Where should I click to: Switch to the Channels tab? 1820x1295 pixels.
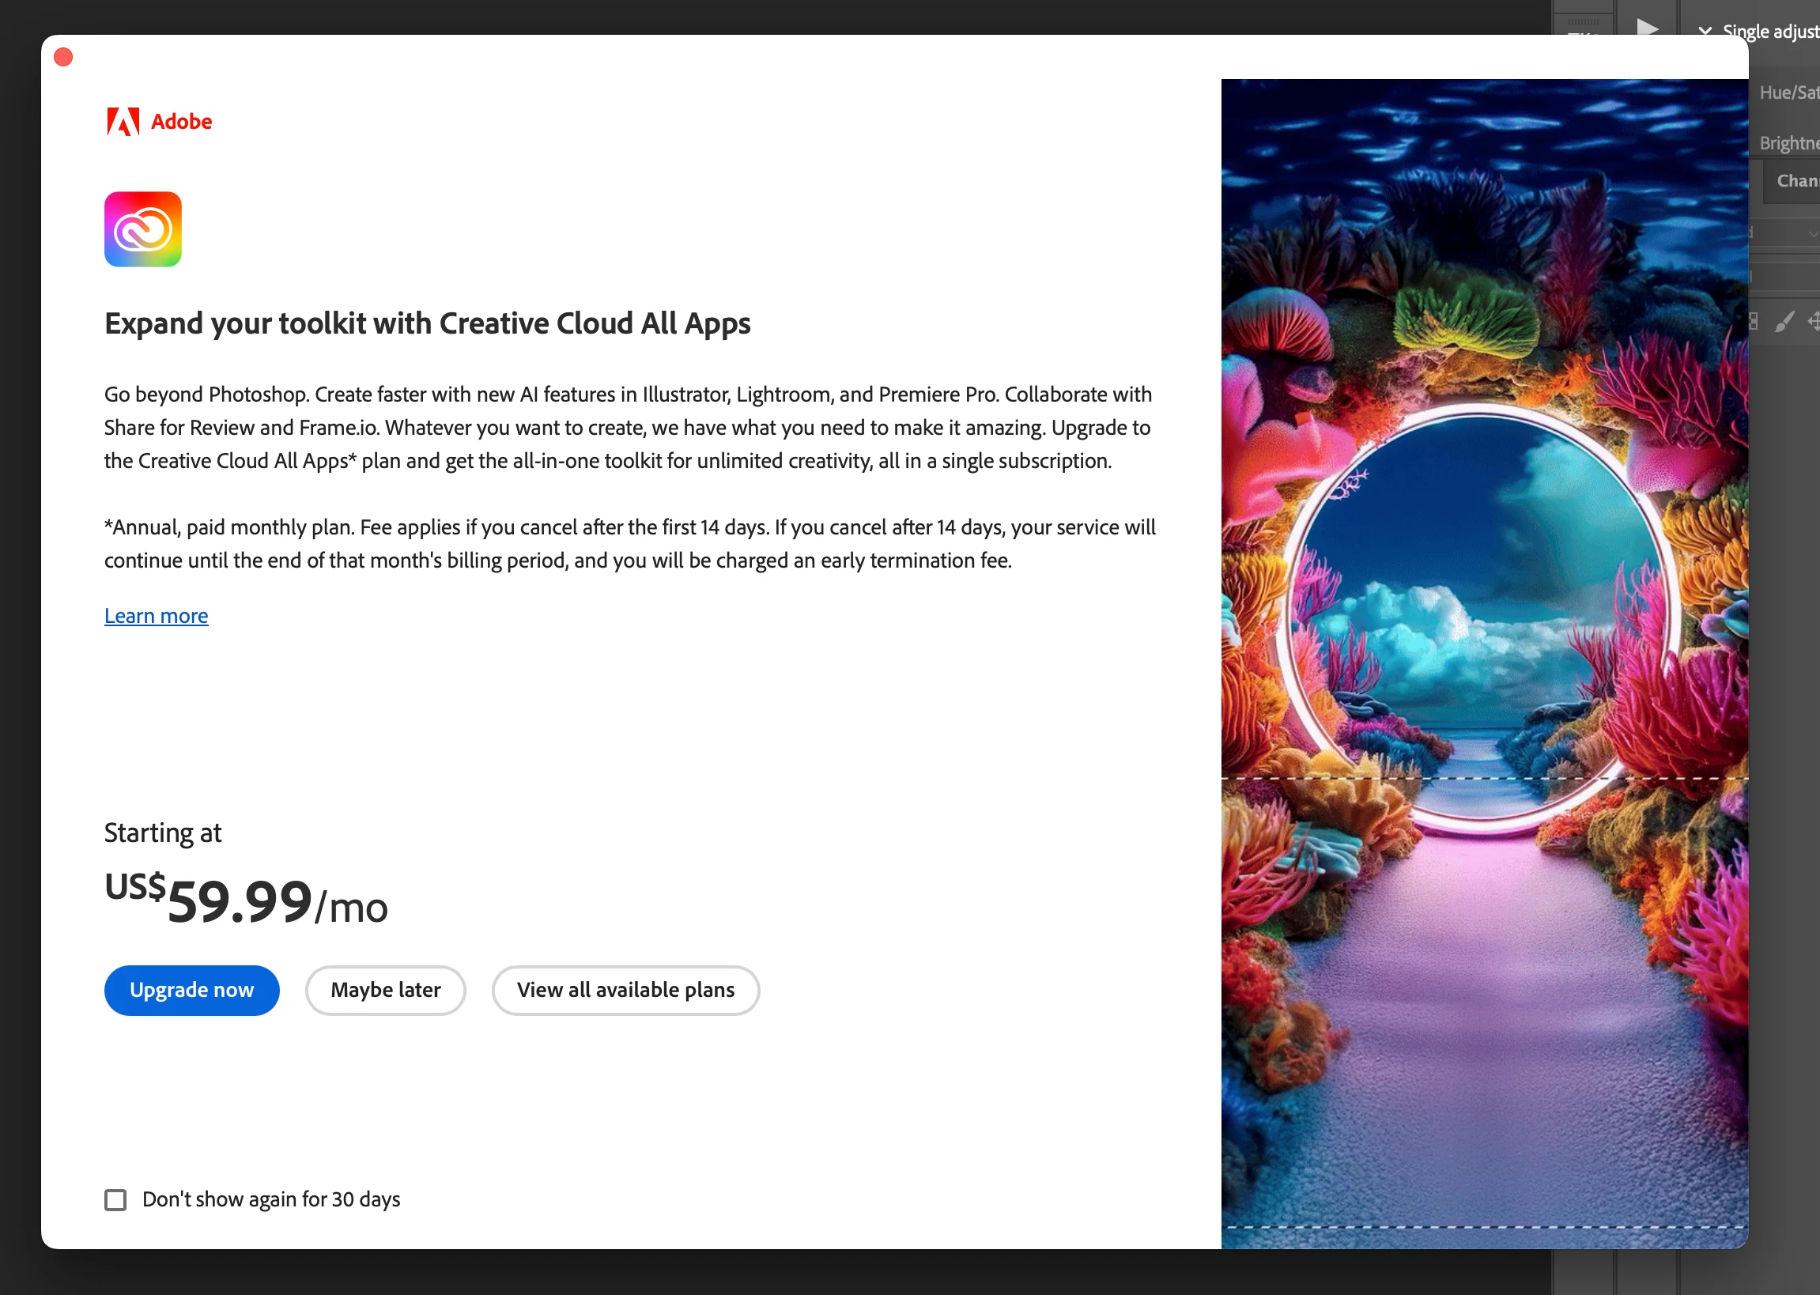tap(1797, 181)
